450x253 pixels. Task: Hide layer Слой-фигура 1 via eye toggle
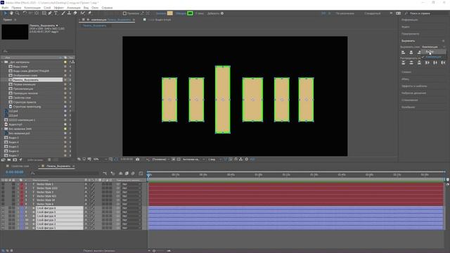[3, 228]
